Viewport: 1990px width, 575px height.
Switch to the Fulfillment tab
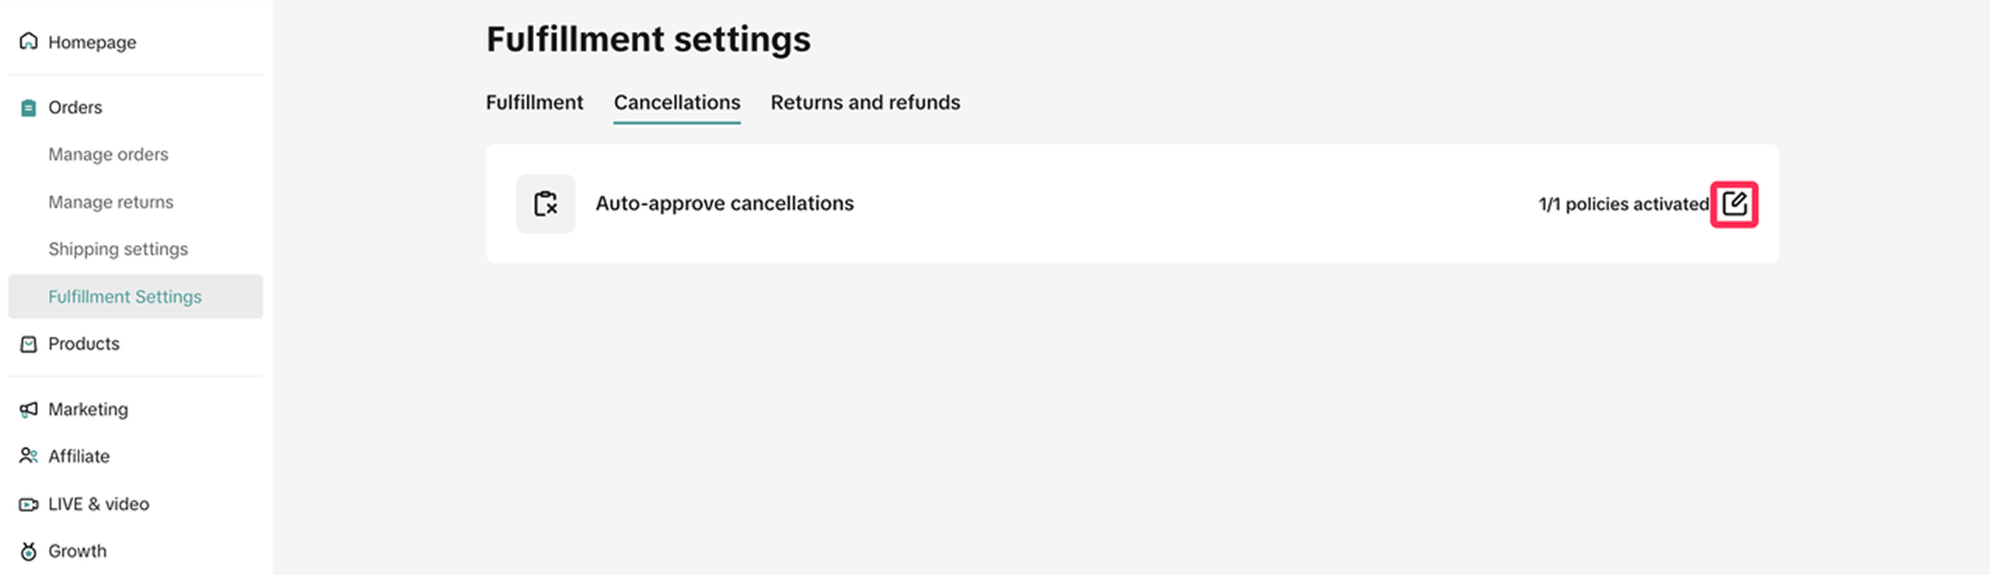pyautogui.click(x=534, y=103)
